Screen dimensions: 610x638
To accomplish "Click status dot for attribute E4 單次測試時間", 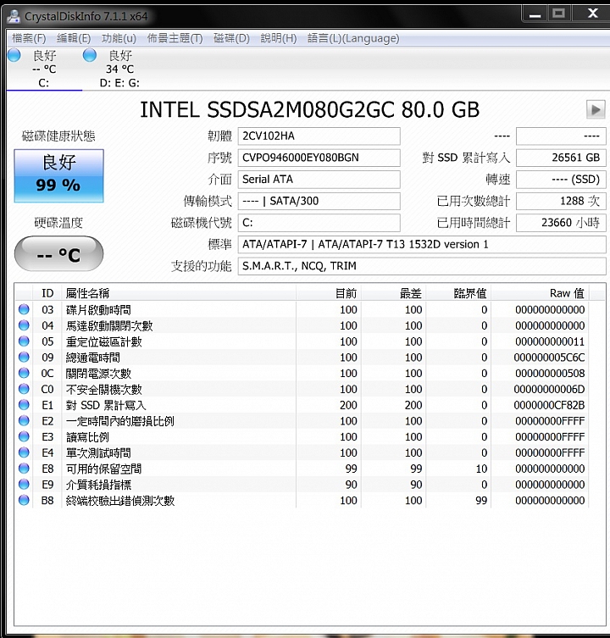I will (24, 452).
